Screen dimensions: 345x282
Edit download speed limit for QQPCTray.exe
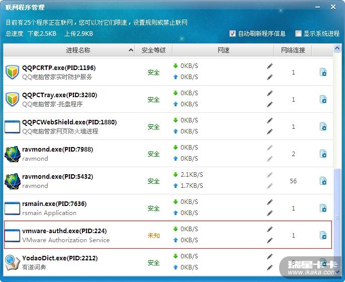pos(270,93)
